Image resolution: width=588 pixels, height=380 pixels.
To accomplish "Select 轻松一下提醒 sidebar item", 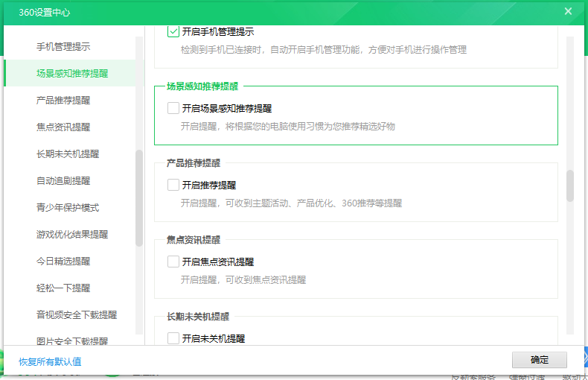I will (x=63, y=288).
